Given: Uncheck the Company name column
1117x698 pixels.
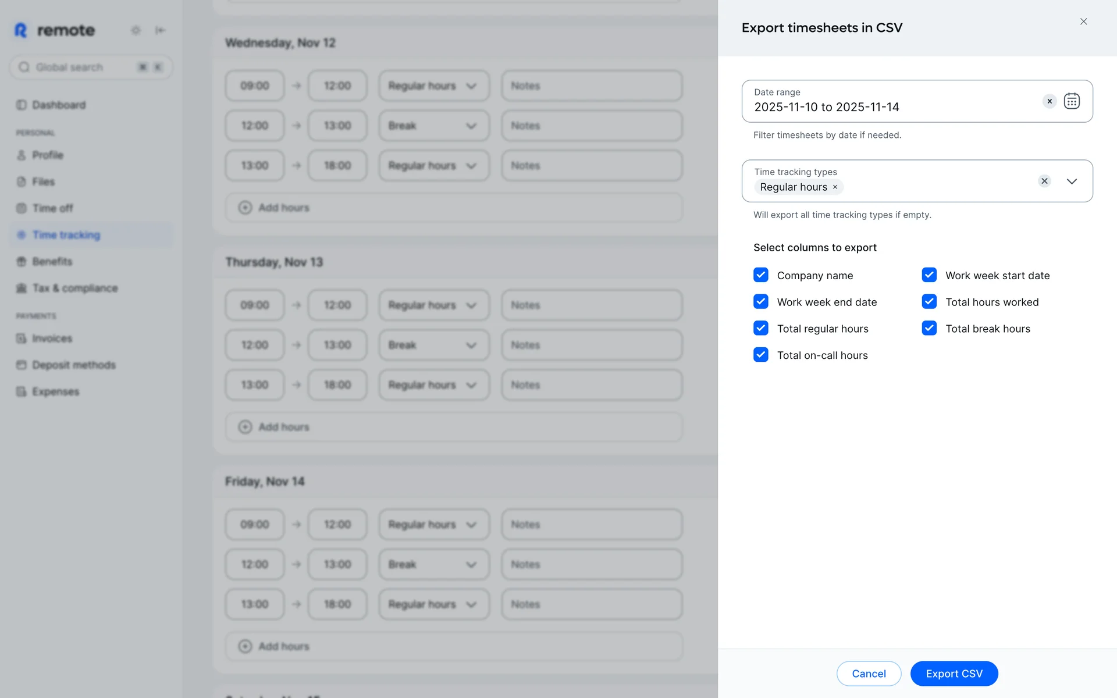Looking at the screenshot, I should tap(761, 275).
